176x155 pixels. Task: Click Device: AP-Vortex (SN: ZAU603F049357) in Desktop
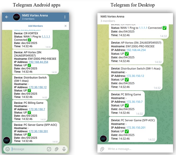pos(136,43)
